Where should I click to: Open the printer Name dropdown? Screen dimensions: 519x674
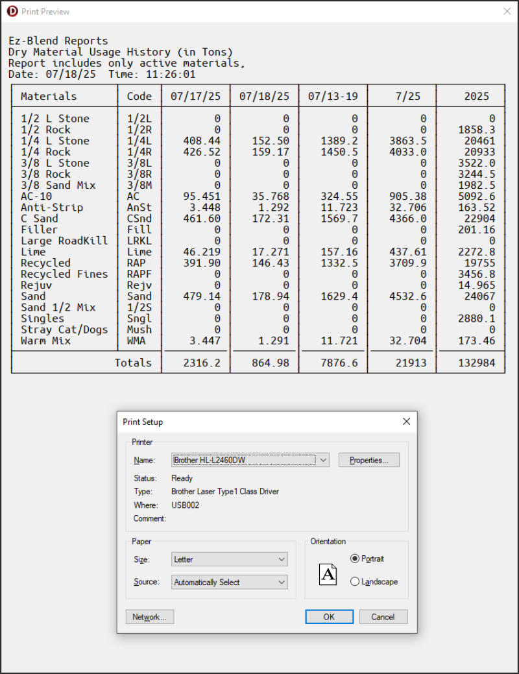[250, 460]
